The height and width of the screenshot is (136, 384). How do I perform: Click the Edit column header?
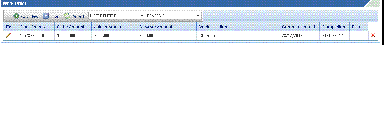coord(10,27)
